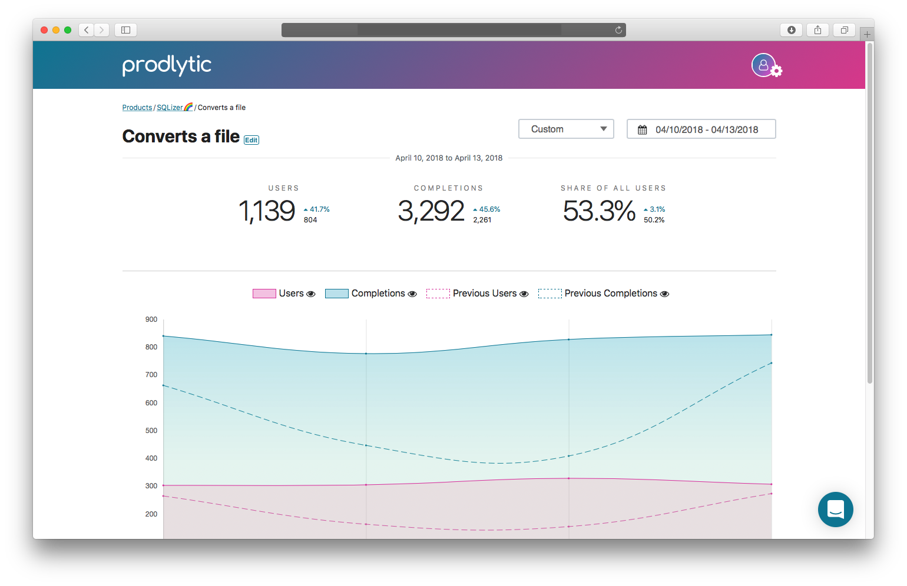The width and height of the screenshot is (907, 586).
Task: Click the SHARE OF ALL USERS heading
Action: click(x=613, y=188)
